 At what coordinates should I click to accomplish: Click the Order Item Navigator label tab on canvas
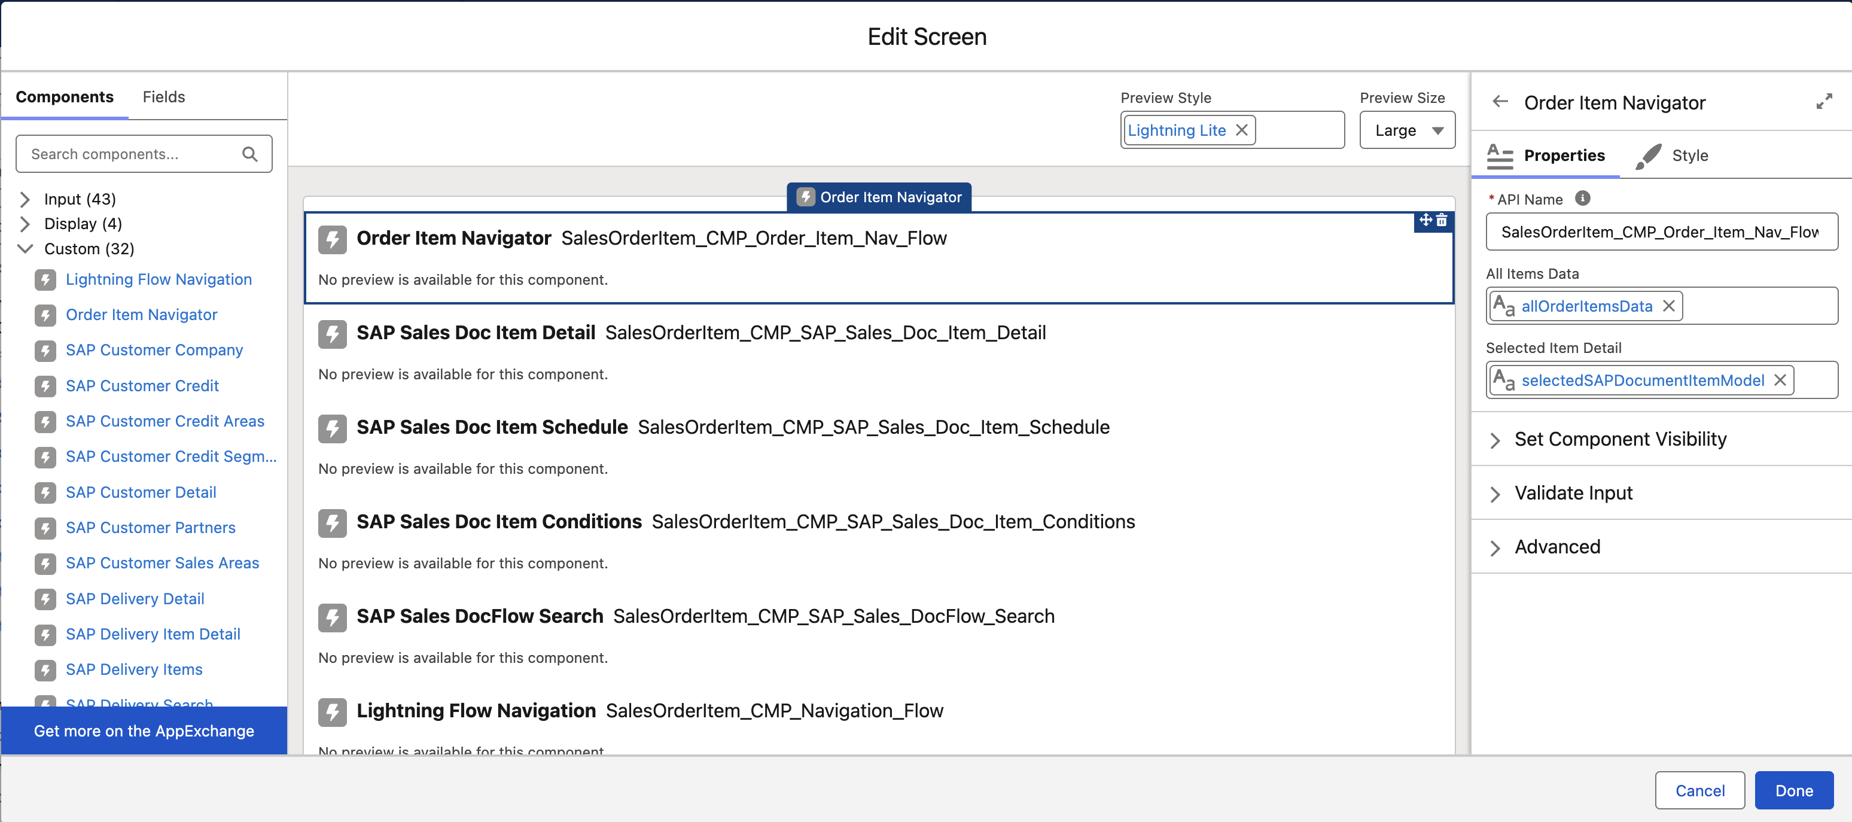tap(879, 197)
